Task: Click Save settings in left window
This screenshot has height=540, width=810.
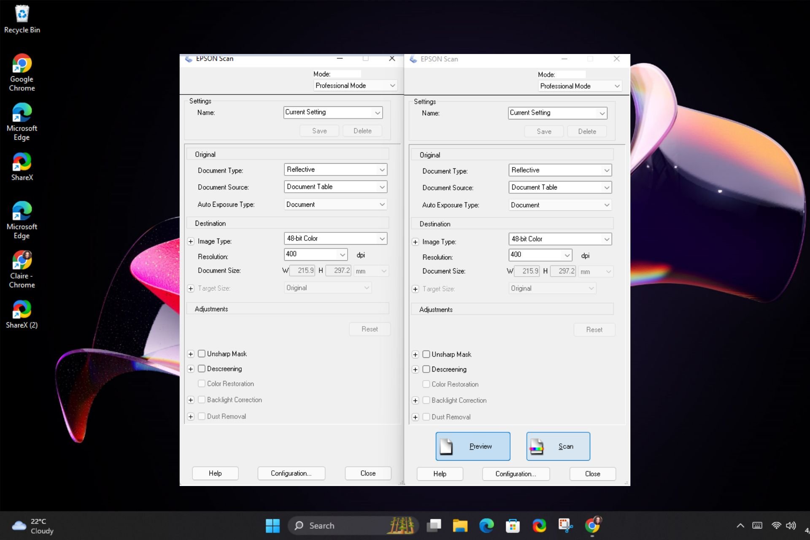Action: (319, 131)
